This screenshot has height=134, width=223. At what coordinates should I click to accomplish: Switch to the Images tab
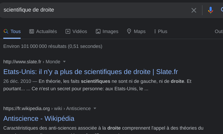pos(107,31)
